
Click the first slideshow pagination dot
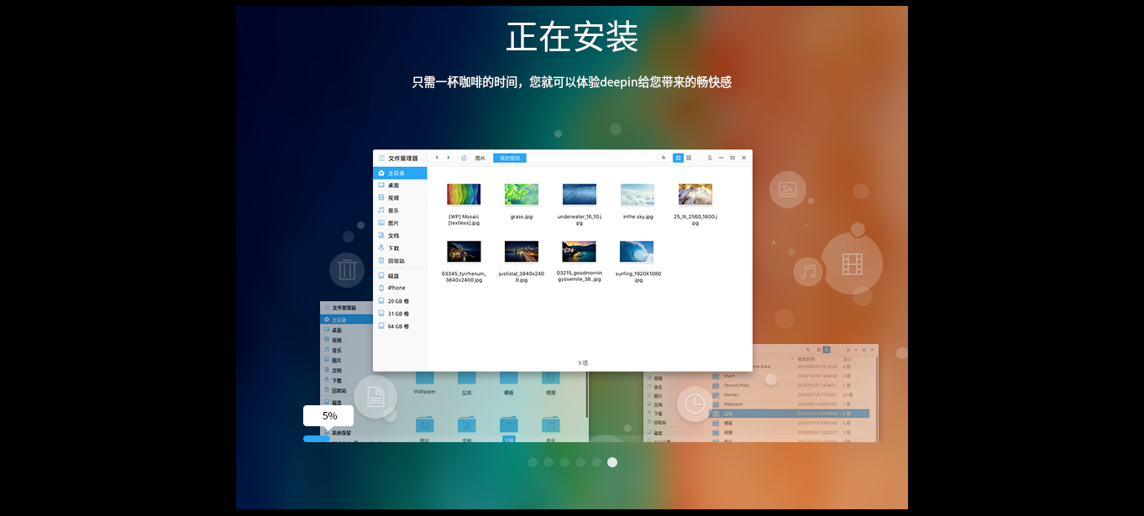pos(533,462)
